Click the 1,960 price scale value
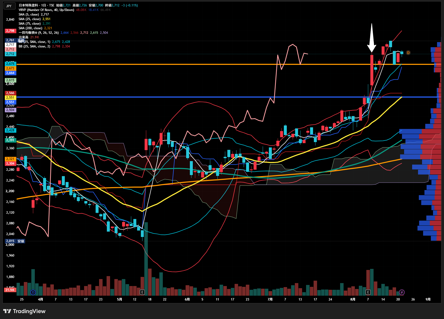The image size is (444, 319). pyautogui.click(x=10, y=255)
